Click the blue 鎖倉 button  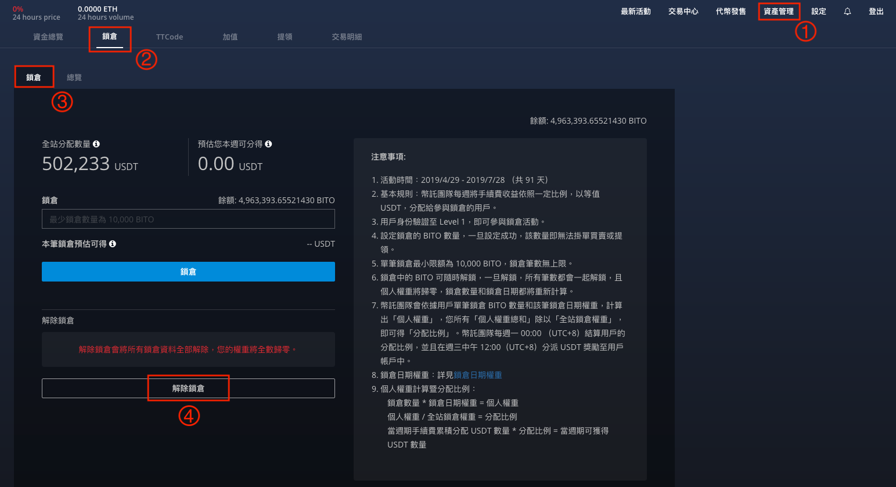[x=188, y=272]
